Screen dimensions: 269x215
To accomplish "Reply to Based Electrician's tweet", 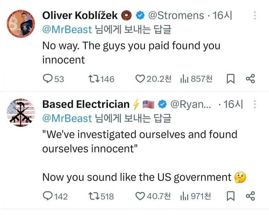I will (x=48, y=196).
